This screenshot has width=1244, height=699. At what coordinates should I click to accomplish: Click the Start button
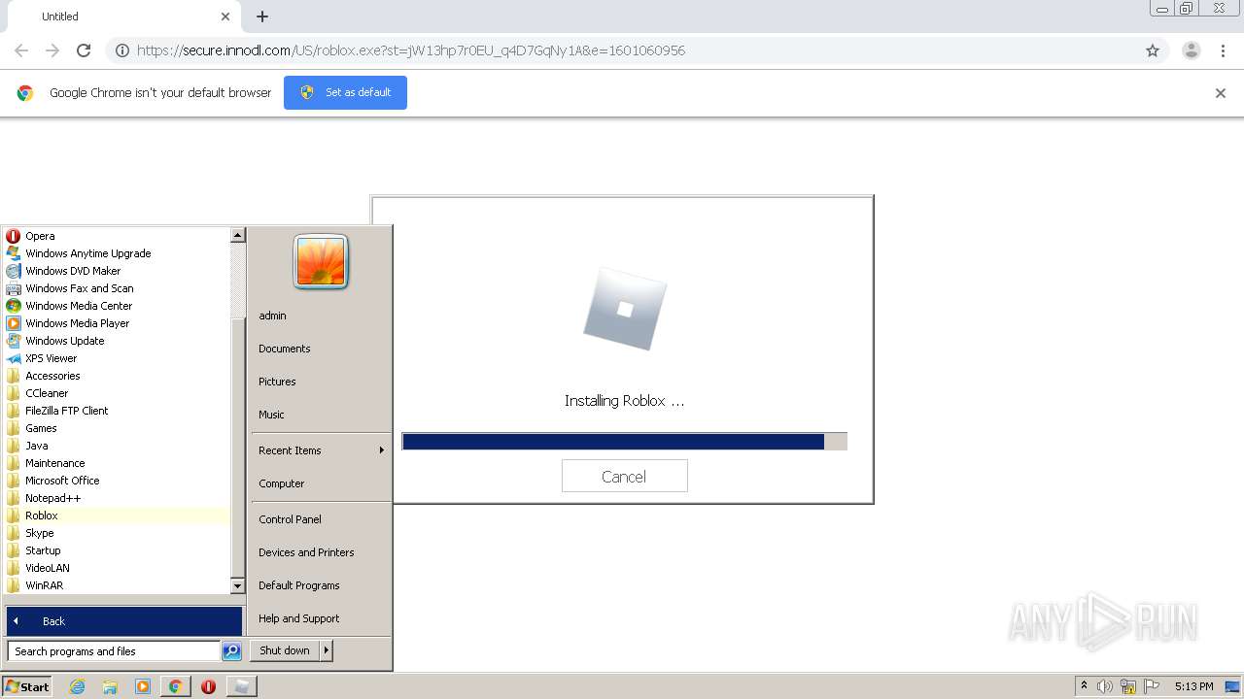click(x=27, y=686)
